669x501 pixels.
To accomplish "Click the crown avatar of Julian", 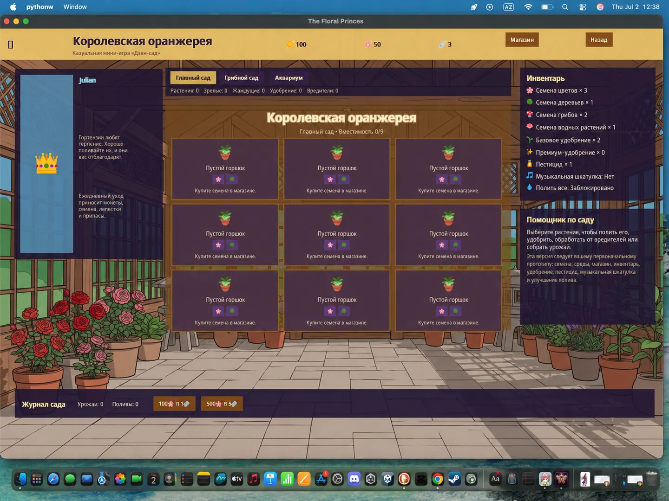I will pos(46,164).
